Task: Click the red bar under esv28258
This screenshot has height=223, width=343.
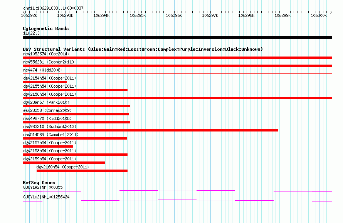Action: (76, 114)
